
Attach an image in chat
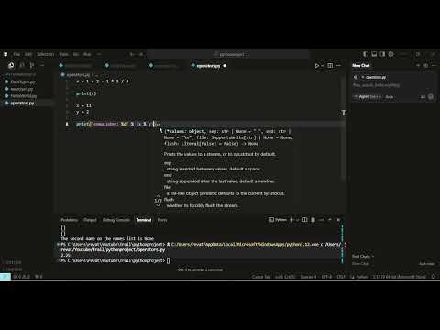click(423, 97)
